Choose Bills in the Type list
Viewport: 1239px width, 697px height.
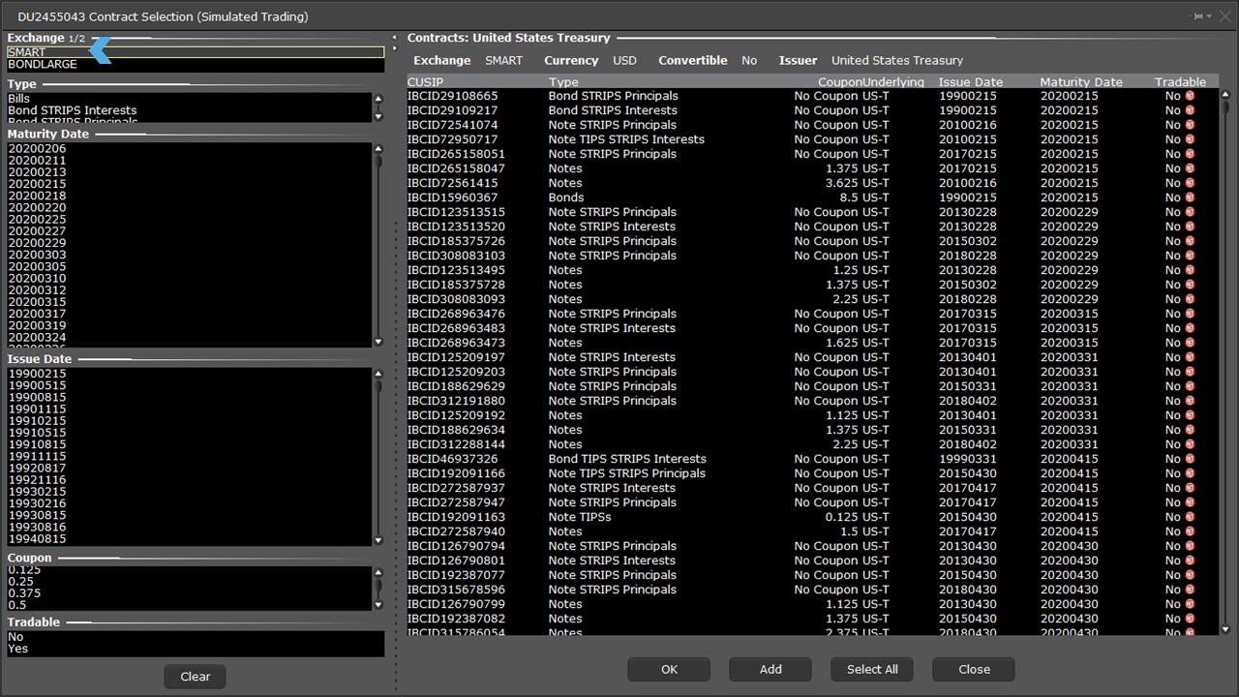pos(19,99)
